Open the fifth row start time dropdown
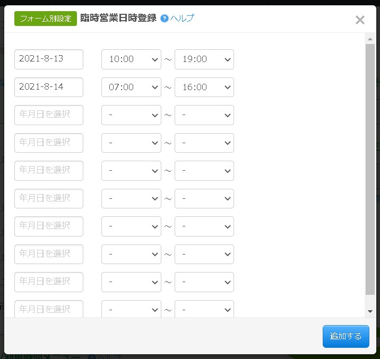This screenshot has width=380, height=359. coord(131,171)
